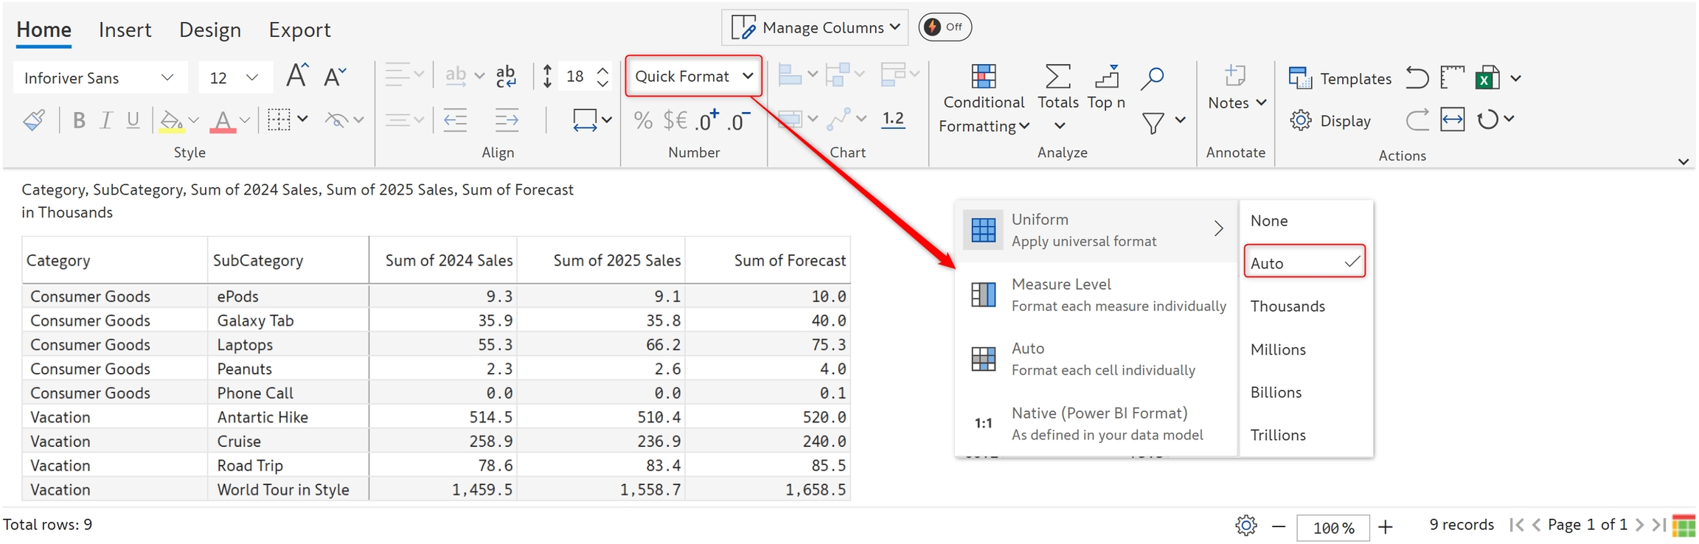This screenshot has width=1699, height=544.
Task: Open the Totals sigma icon
Action: coord(1057,77)
